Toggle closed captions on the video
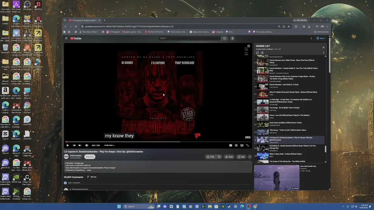 tap(231, 145)
